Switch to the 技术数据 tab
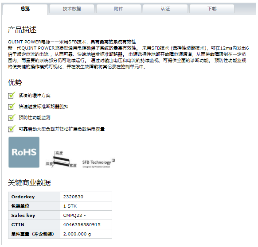 (x=72, y=9)
